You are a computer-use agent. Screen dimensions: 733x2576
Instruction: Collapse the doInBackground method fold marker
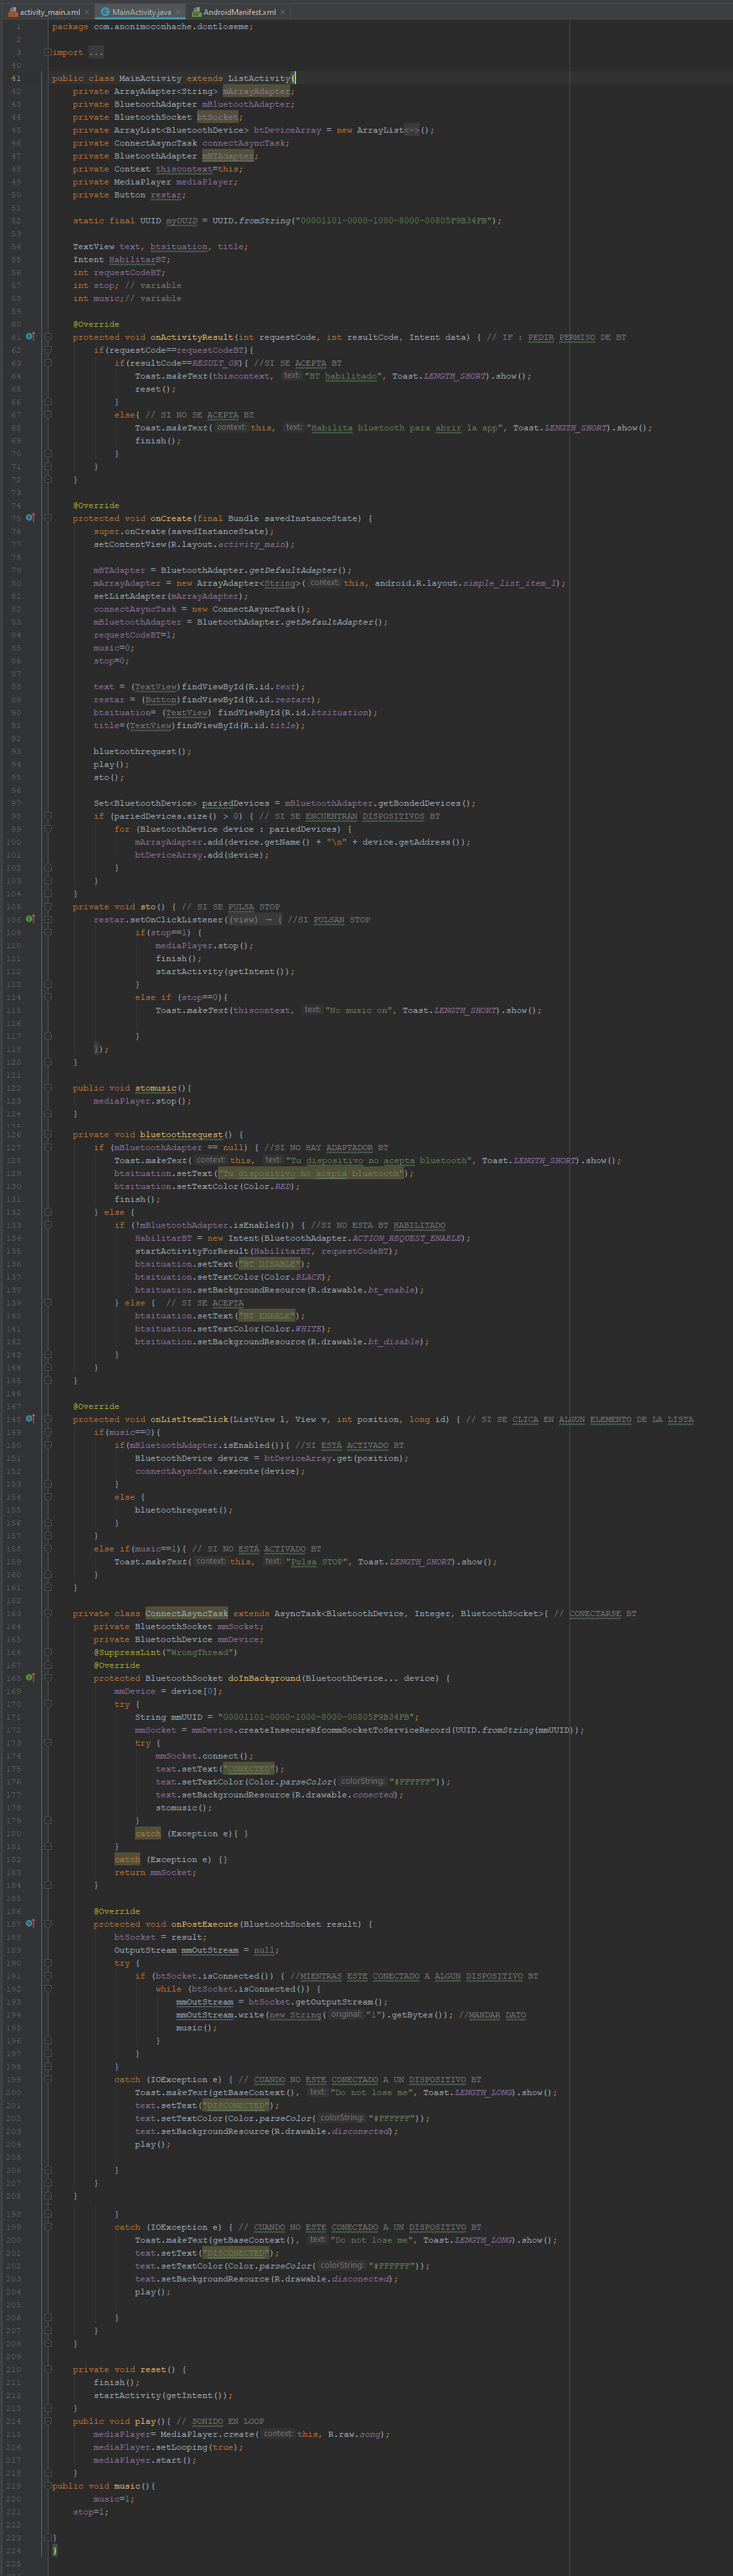(47, 1678)
